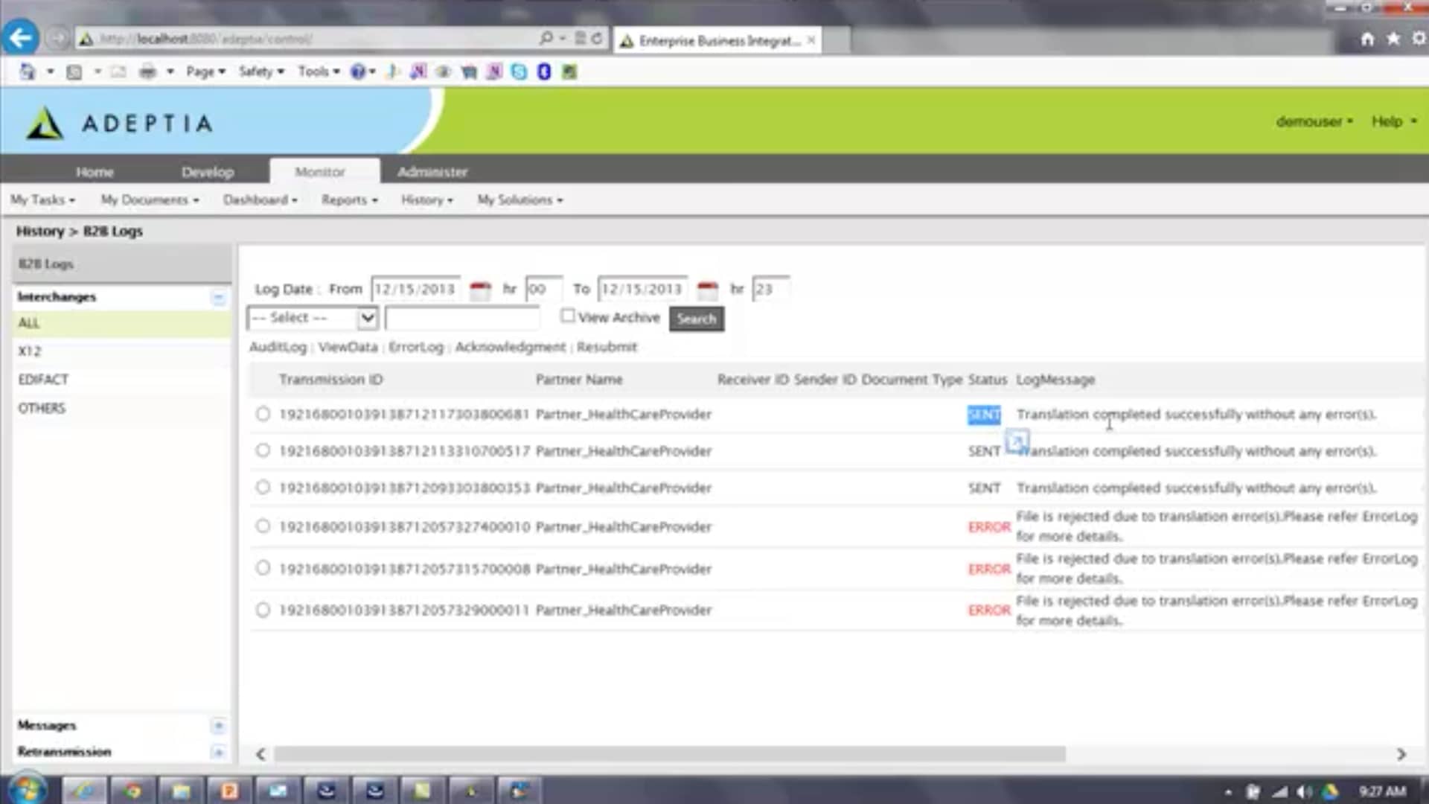Click the horizontal scrollbar track
1429x804 pixels.
(1228, 754)
